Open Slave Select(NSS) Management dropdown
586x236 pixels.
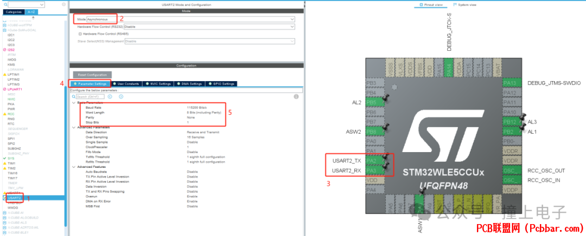[209, 41]
